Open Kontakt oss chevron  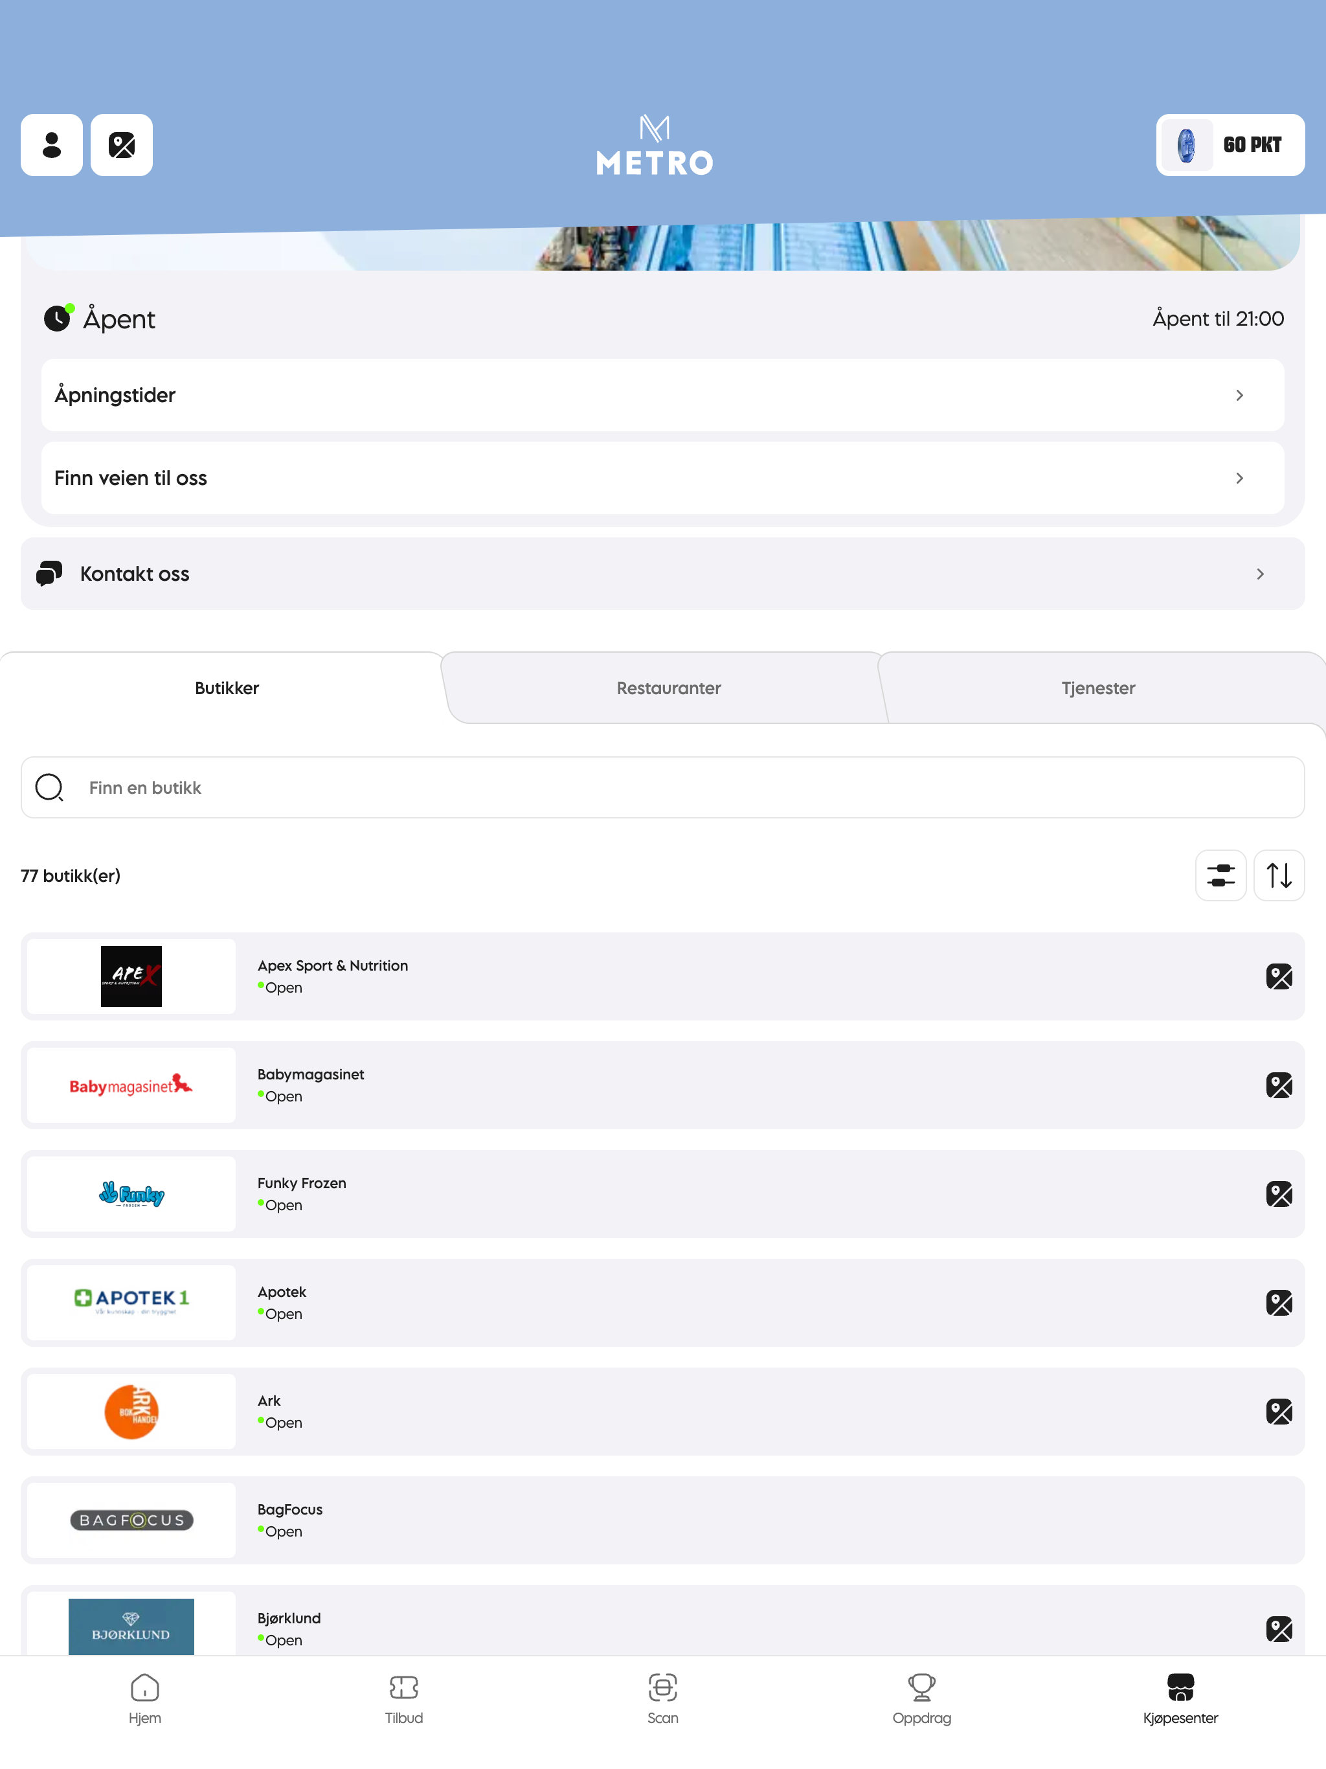coord(1259,574)
